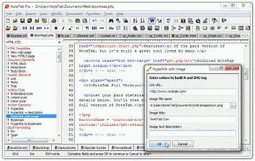Image resolution: width=255 pixels, height=161 pixels.
Task: Click the bulleted list icon
Action: pyautogui.click(x=126, y=28)
